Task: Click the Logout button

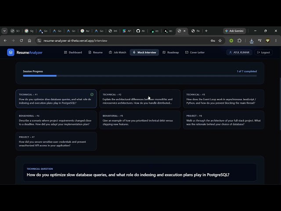Action: (263, 52)
